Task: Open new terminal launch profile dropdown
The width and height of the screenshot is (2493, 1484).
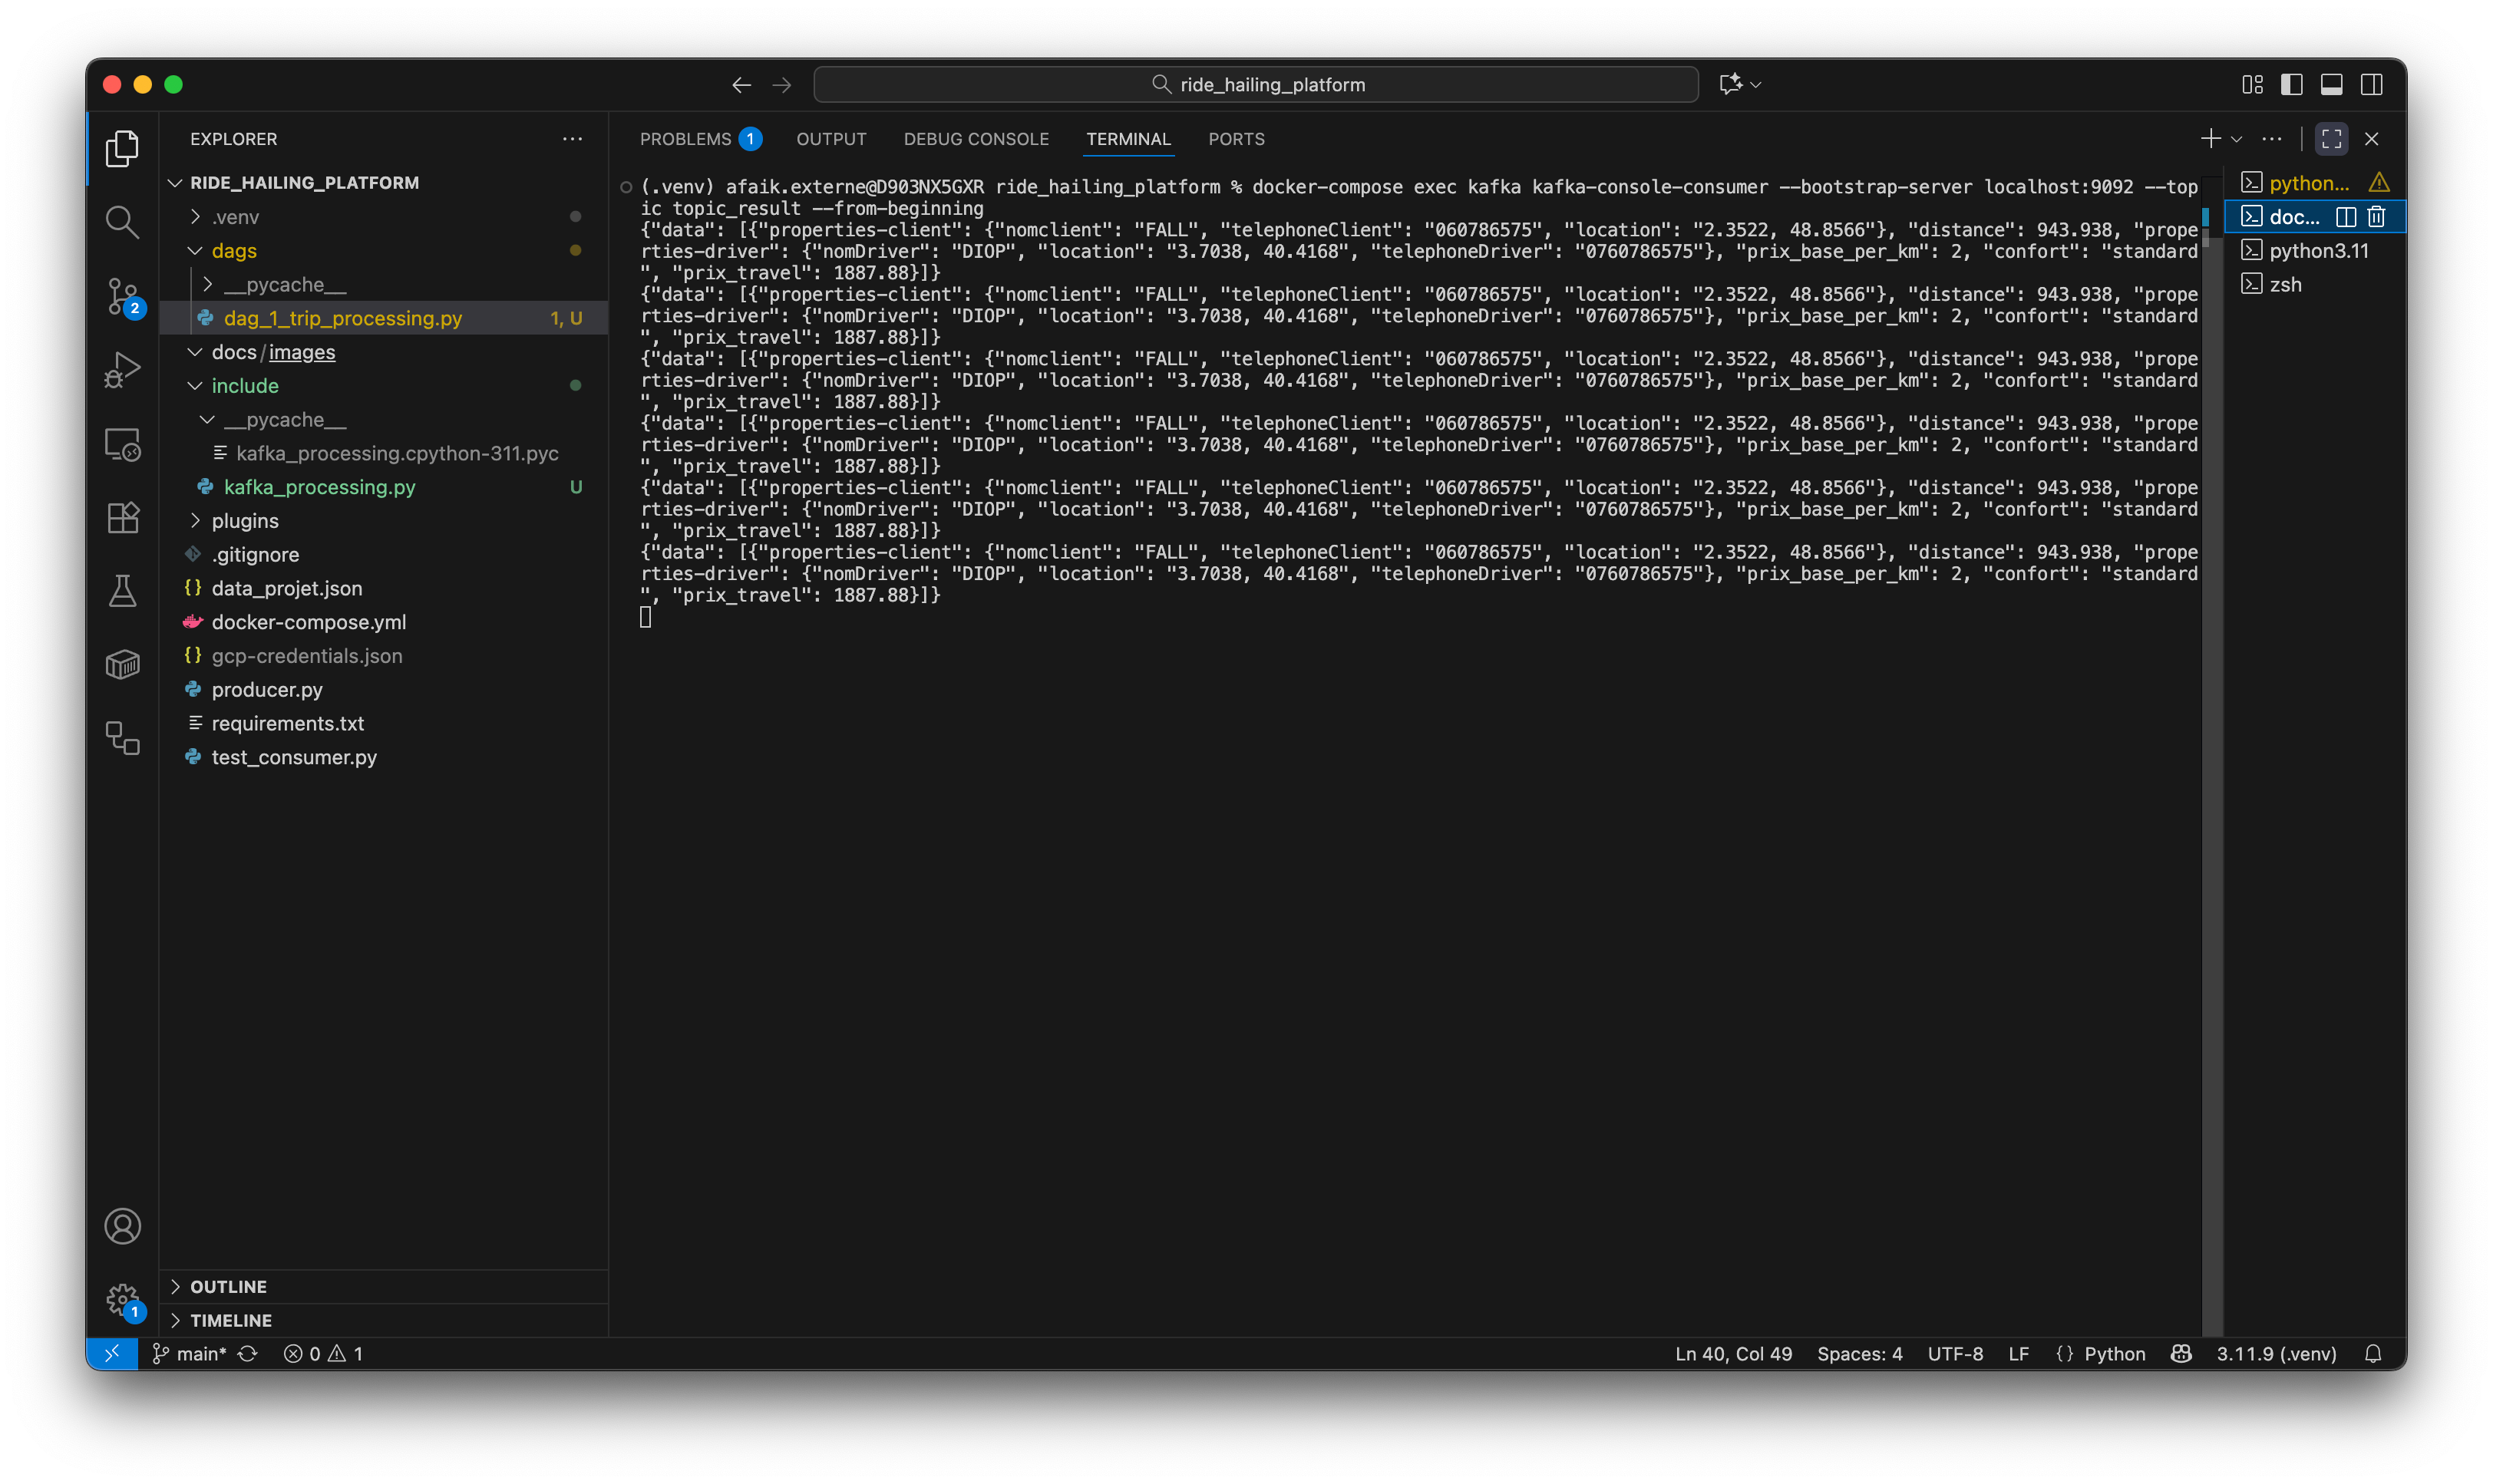Action: 2237,139
